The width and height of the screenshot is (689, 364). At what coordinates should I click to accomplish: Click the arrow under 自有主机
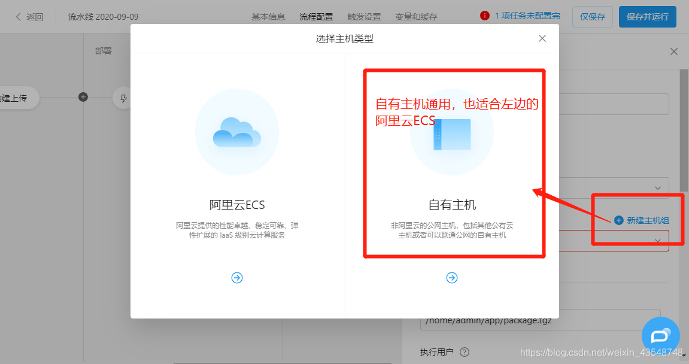pyautogui.click(x=452, y=278)
